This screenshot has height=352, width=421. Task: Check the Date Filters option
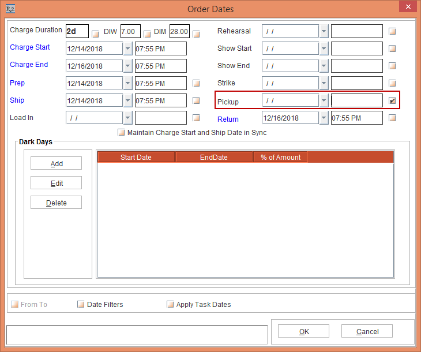[x=81, y=304]
